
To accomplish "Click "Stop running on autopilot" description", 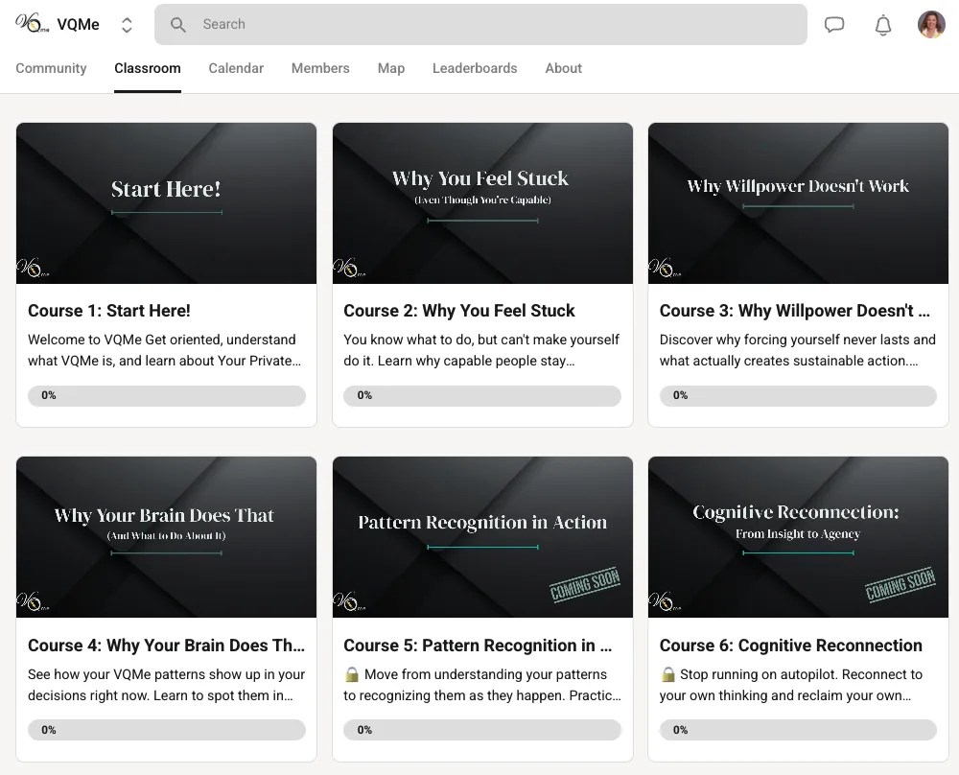I will [x=791, y=685].
